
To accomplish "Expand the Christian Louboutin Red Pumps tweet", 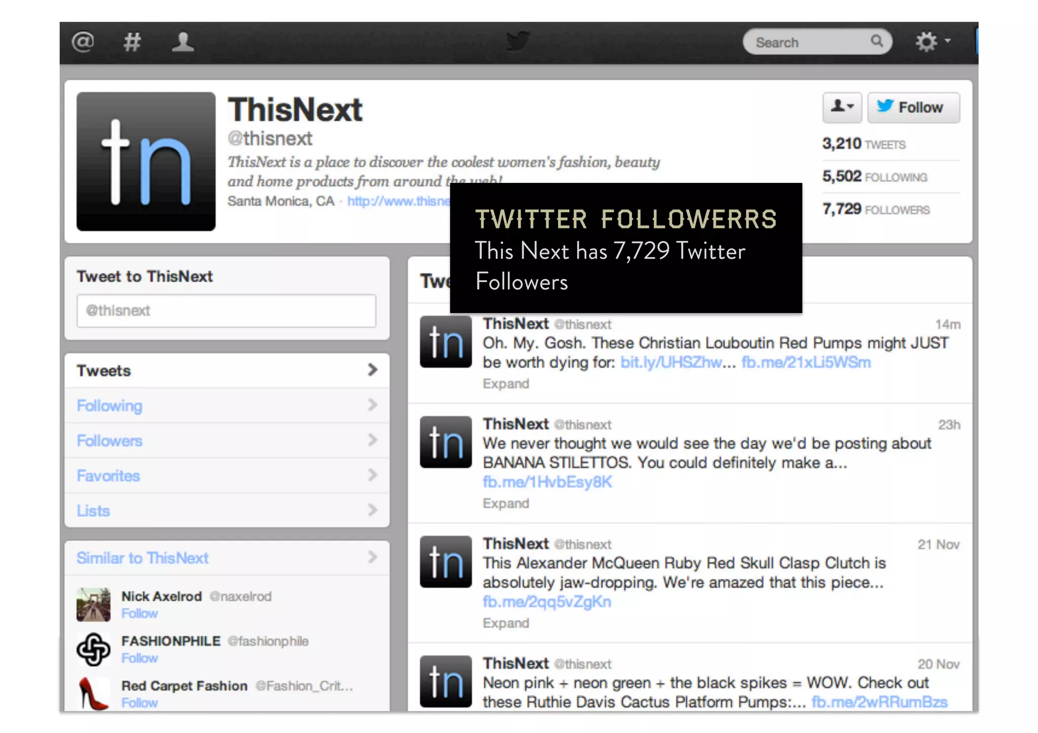I will [505, 383].
